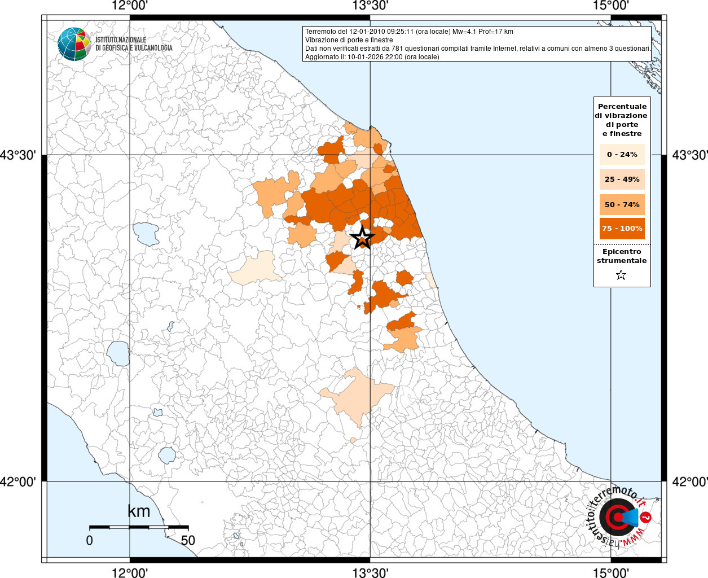This screenshot has width=708, height=578.
Task: Click Lake Bolsena on the map
Action: (118, 353)
